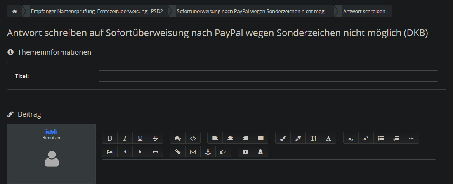Open the font family selector
This screenshot has width=453, height=184.
tap(328, 138)
